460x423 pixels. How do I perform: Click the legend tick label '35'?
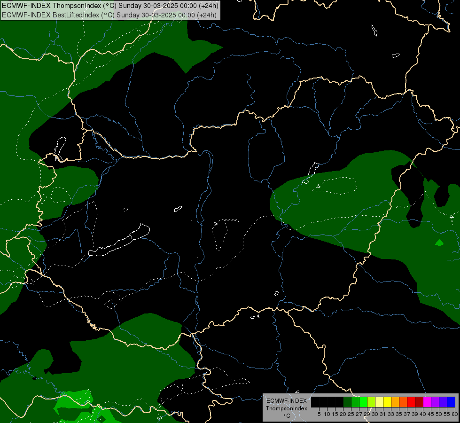tap(399, 414)
